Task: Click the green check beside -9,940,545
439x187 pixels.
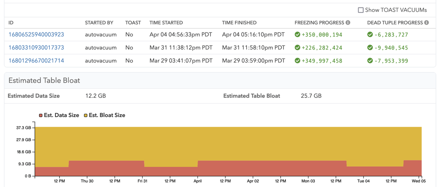Action: (370, 48)
